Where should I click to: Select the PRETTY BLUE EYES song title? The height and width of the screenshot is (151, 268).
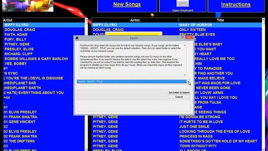pos(197,34)
